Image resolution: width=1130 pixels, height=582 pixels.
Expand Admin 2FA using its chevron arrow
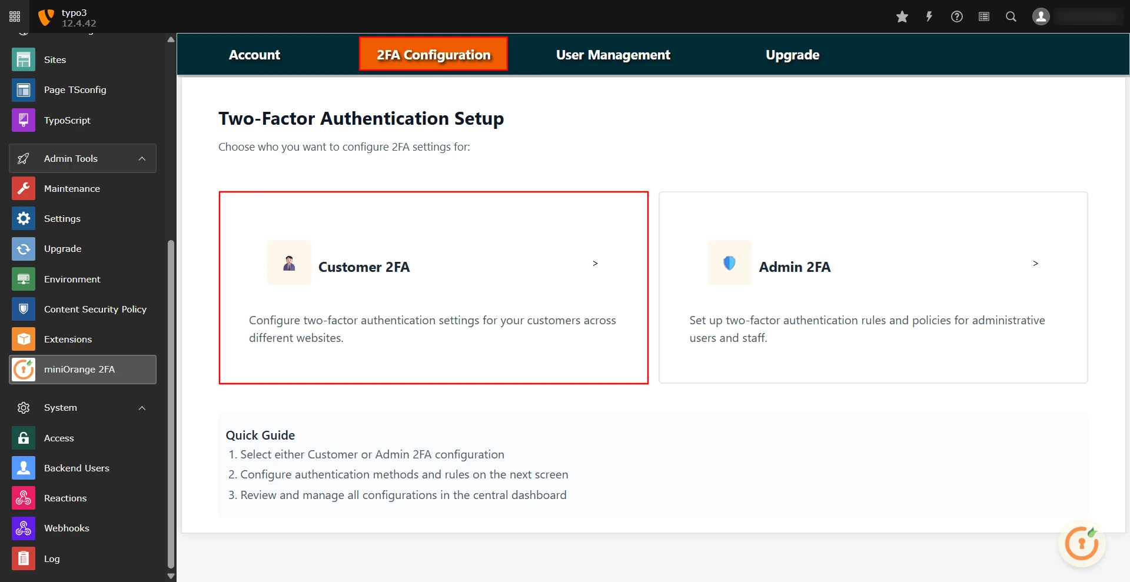tap(1036, 263)
